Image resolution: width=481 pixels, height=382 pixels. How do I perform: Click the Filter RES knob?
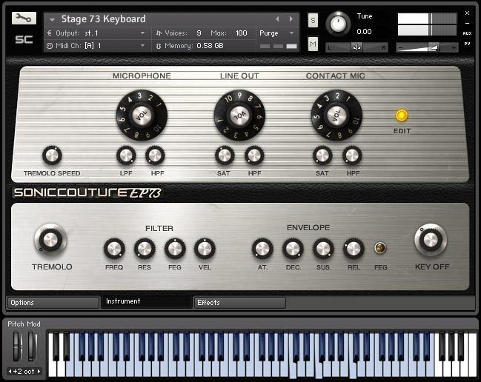click(x=145, y=249)
